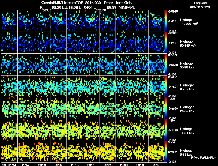Click the '23:09' time label
218x166 pixels.
pyautogui.click(x=58, y=165)
